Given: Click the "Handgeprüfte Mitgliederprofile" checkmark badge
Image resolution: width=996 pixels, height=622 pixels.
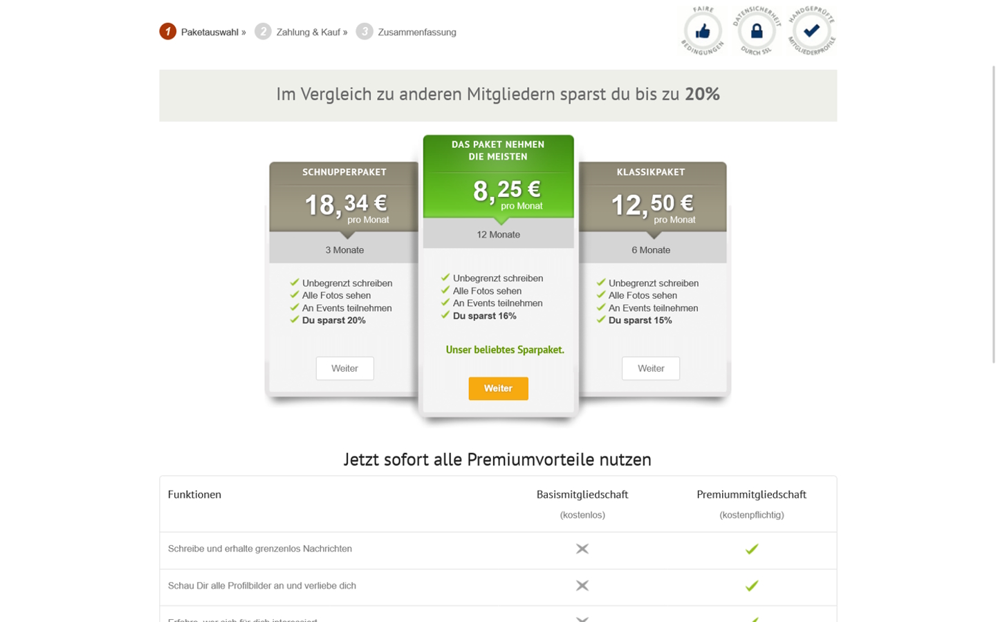Looking at the screenshot, I should (811, 30).
